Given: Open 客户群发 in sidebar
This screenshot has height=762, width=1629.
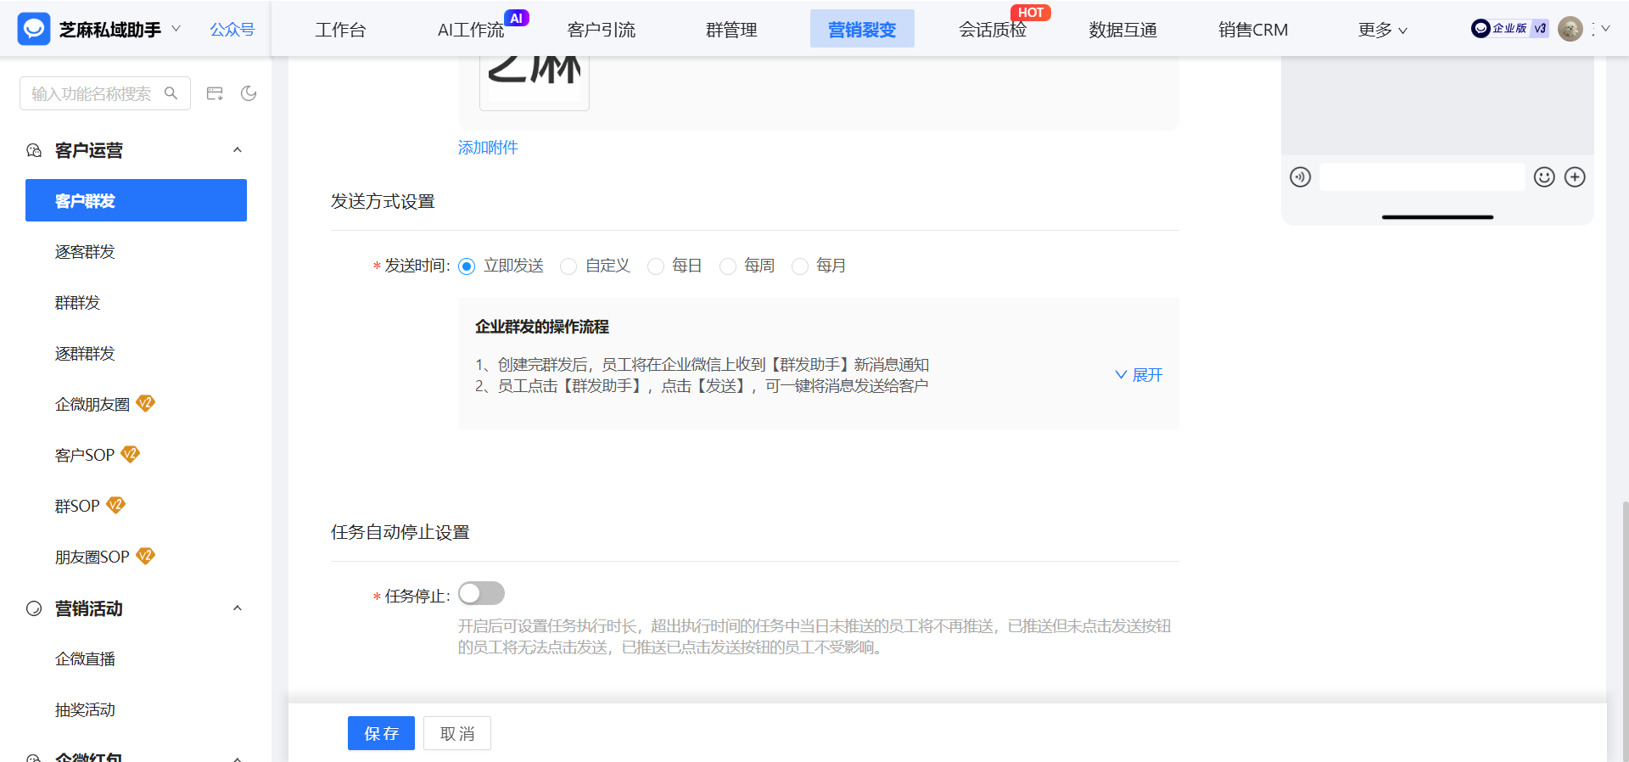Looking at the screenshot, I should coord(136,200).
